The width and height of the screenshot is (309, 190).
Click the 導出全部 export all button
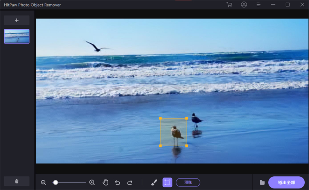pos(286,182)
